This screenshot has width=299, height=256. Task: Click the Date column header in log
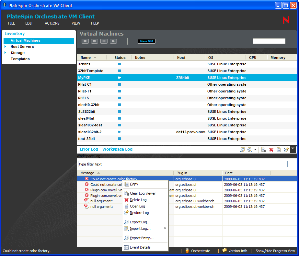tap(247, 173)
